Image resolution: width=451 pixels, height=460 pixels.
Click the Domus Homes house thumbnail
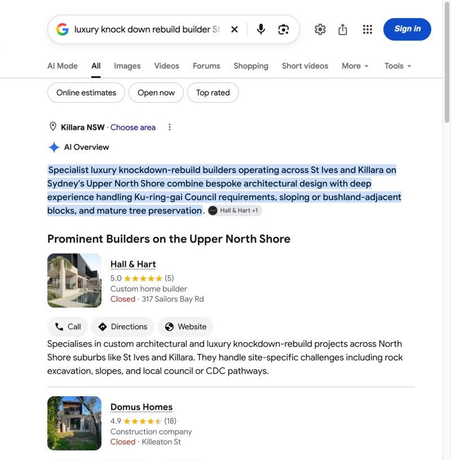pos(74,423)
